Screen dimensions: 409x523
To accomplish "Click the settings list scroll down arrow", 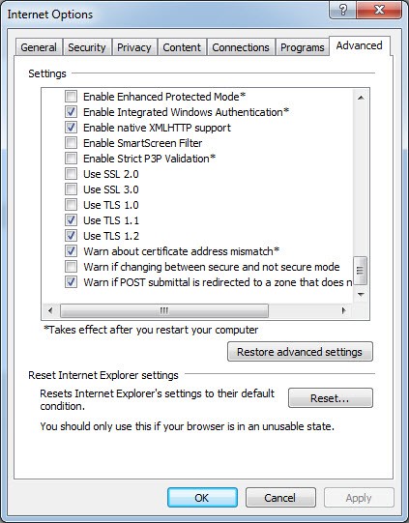I will [x=361, y=294].
